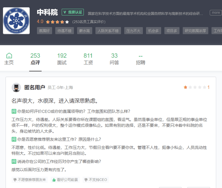Select the 薪水高 tag
This screenshot has height=188, width=222.
click(84, 30)
